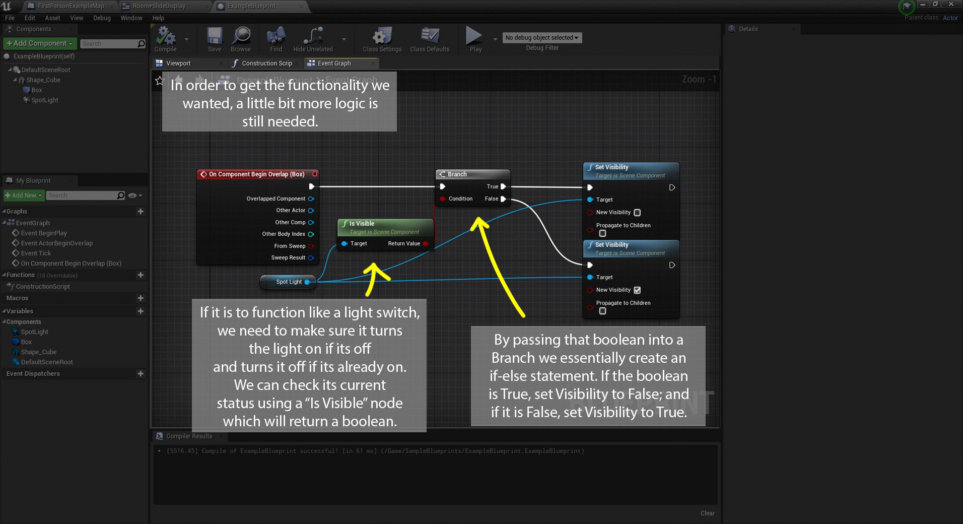963x524 pixels.
Task: Open Play mode options dropdown arrow
Action: coord(495,39)
